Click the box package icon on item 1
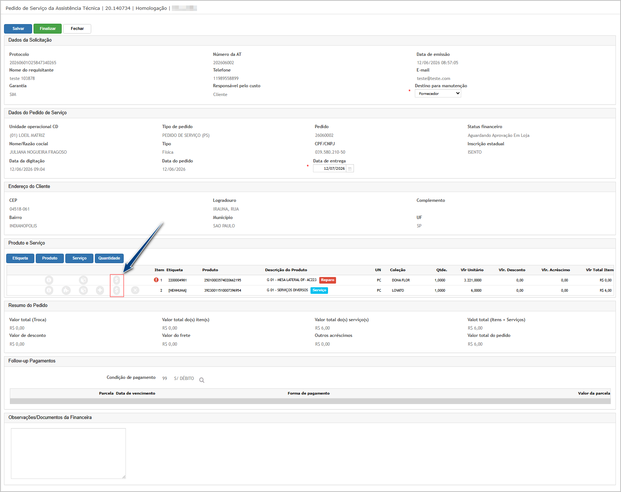Image resolution: width=621 pixels, height=492 pixels. 83,280
